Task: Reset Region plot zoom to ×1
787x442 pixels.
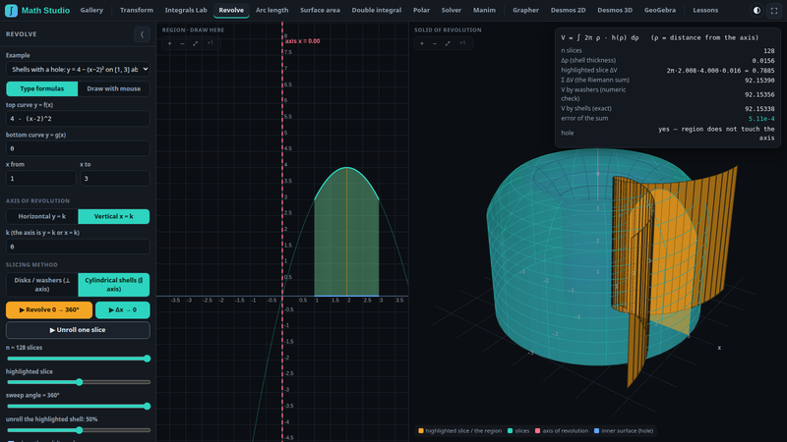Action: (210, 43)
